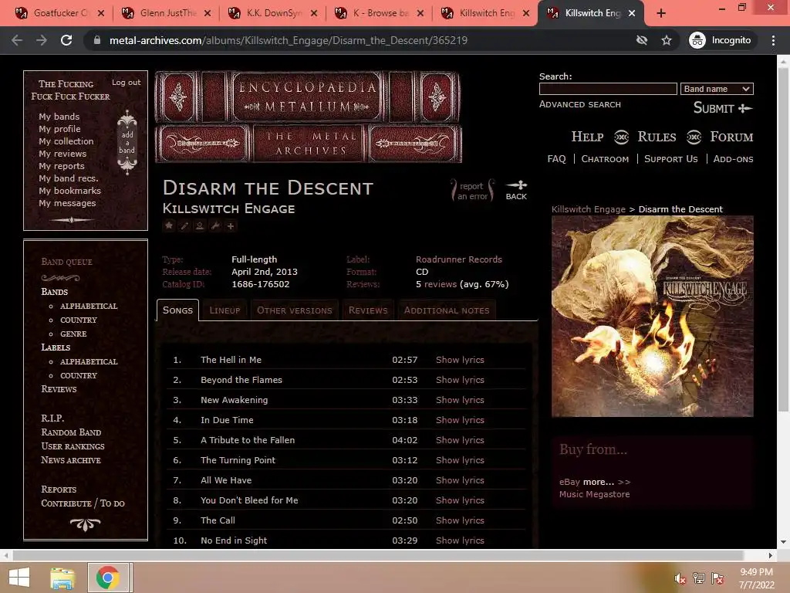Click the Killswitch Engage breadcrumb link
Viewport: 790px width, 593px height.
click(588, 209)
